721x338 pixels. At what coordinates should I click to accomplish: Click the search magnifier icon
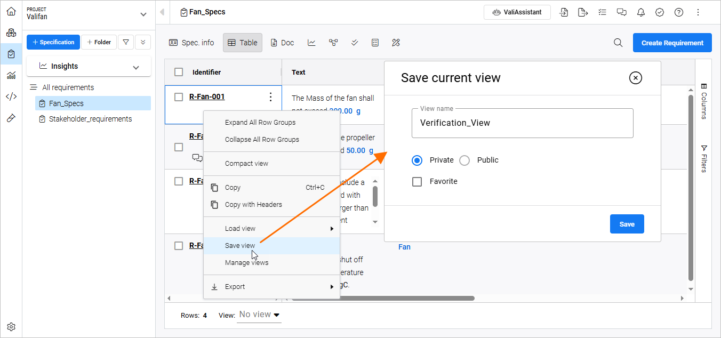618,43
